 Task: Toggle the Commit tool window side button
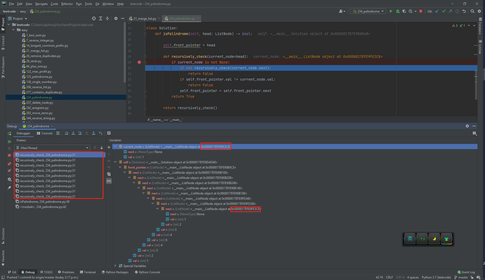3,43
